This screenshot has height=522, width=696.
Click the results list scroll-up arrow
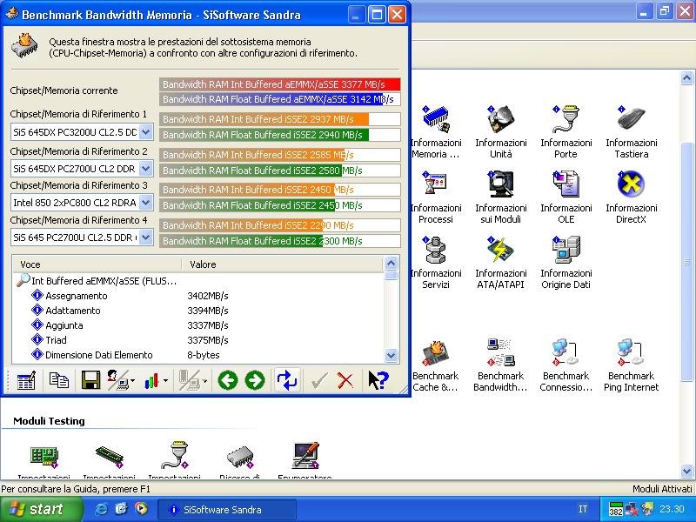click(391, 264)
